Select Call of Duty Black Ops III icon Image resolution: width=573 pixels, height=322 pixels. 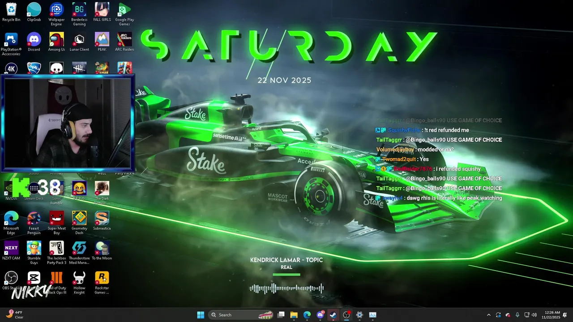56,283
